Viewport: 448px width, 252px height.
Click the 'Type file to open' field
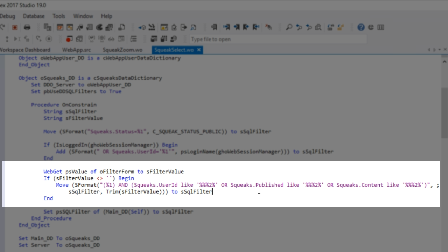point(276,39)
